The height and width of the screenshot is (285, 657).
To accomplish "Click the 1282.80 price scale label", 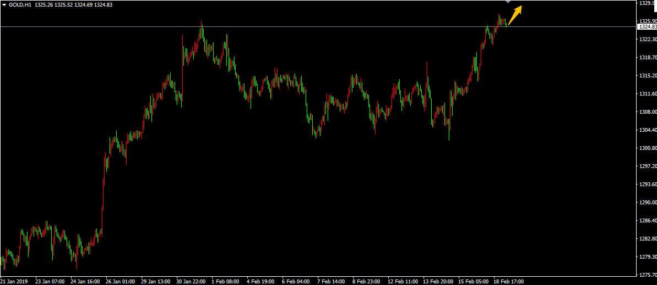I will click(x=648, y=239).
